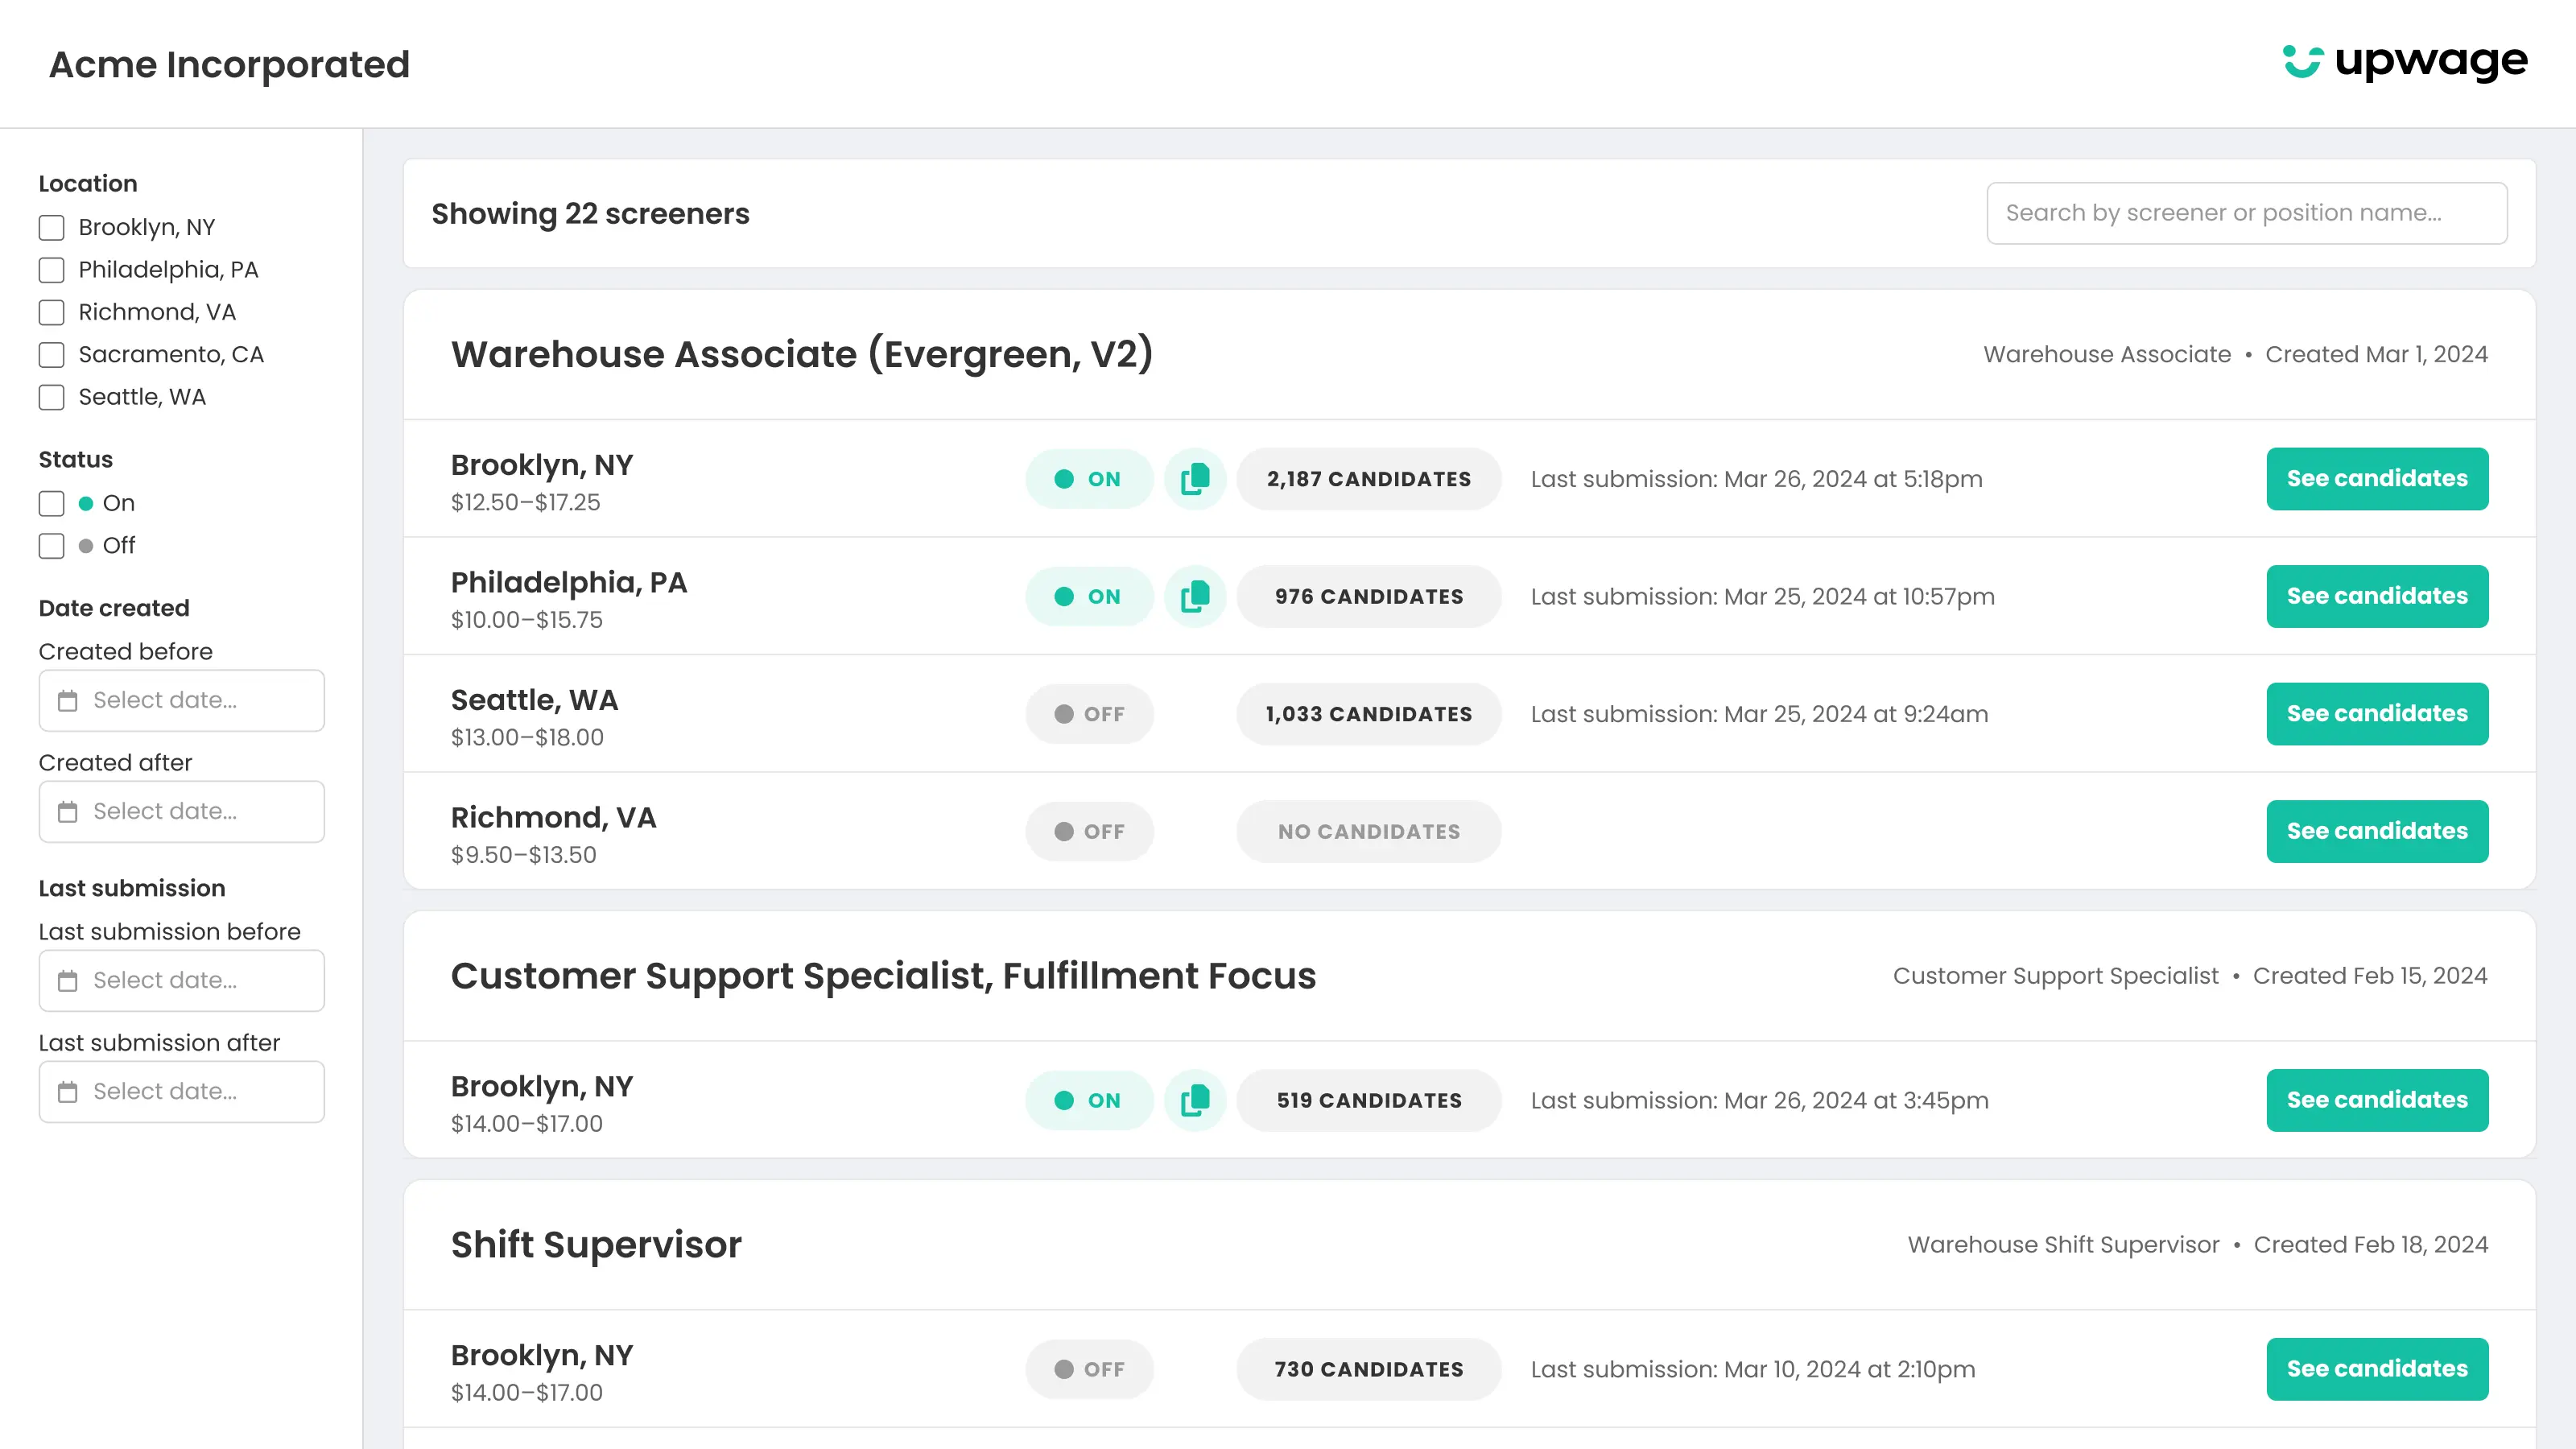This screenshot has height=1449, width=2576.
Task: Copy link for Philadelphia, PA screener
Action: pos(1194,597)
